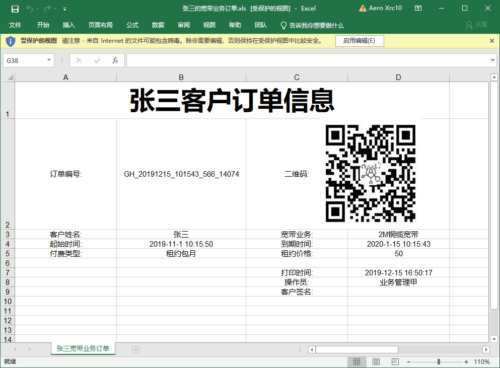Click the 共享 share button

(x=477, y=25)
